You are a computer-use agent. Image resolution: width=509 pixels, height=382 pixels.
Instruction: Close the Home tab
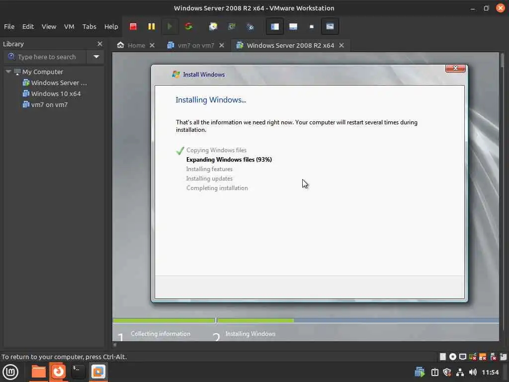pos(152,45)
